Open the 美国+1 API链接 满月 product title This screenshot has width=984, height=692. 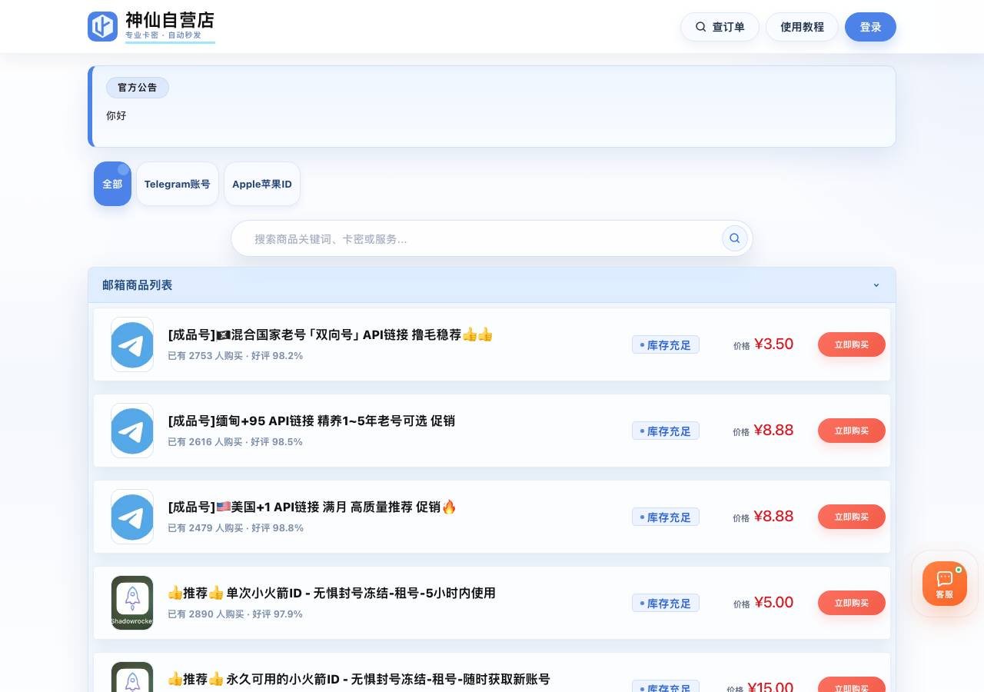tap(312, 507)
